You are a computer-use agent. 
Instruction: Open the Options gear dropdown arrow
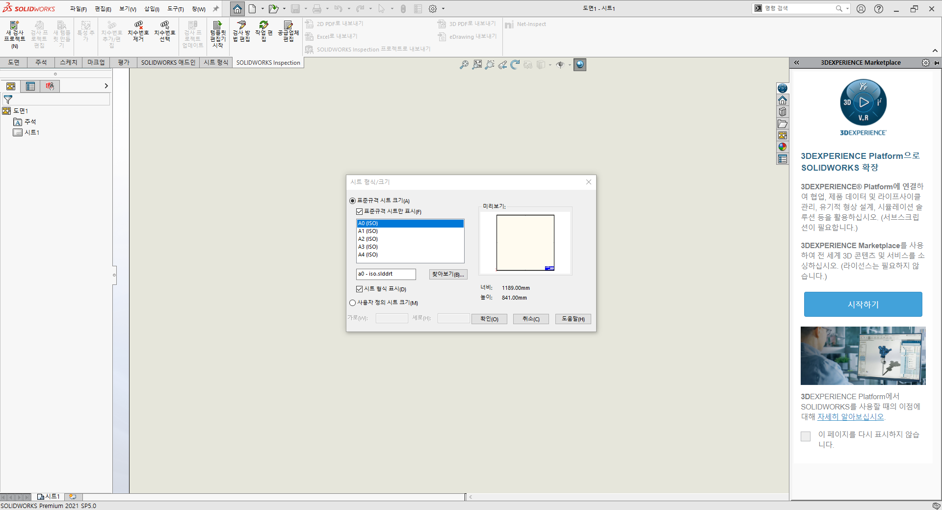coord(443,9)
